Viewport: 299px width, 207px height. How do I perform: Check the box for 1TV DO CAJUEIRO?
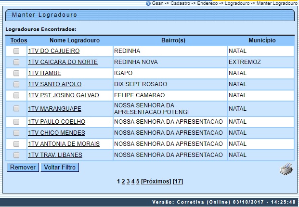pyautogui.click(x=16, y=51)
